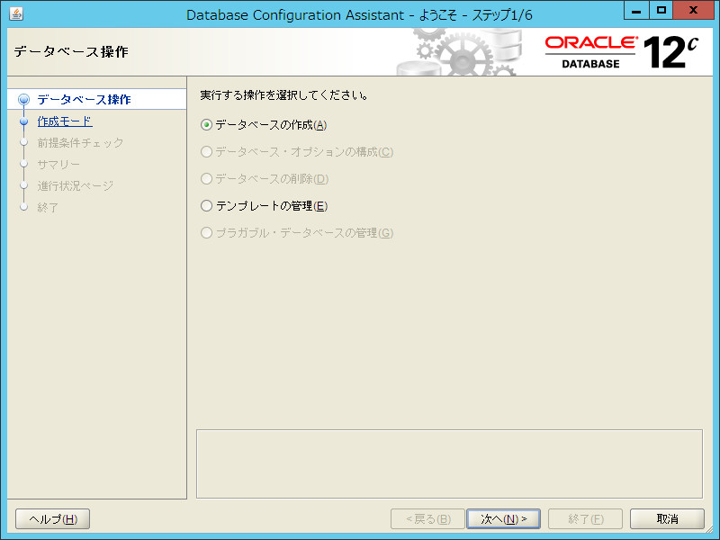
Task: Click the データベース操作 step bullet icon
Action: click(x=24, y=100)
